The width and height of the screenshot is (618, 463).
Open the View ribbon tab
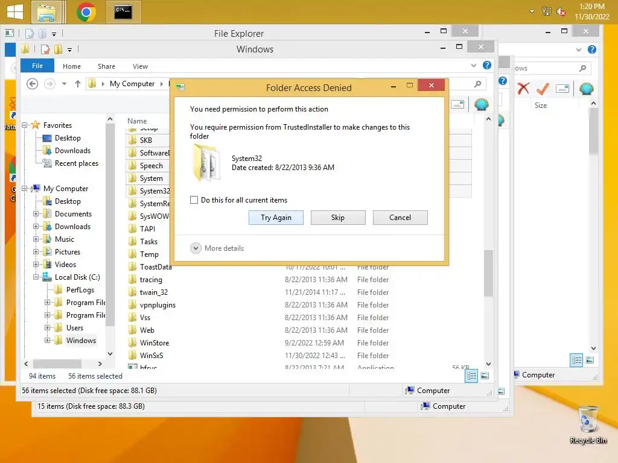tap(140, 66)
